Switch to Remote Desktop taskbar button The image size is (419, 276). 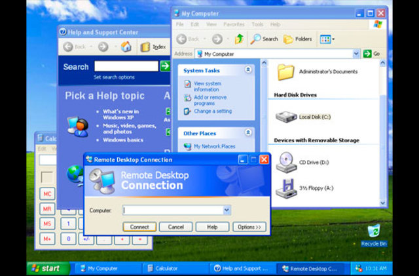[310, 268]
